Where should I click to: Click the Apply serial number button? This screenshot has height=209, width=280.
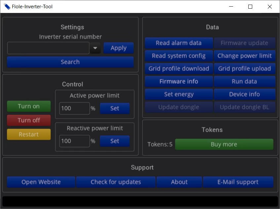pos(118,48)
